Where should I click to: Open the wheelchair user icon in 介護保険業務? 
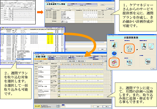click(x=114, y=45)
